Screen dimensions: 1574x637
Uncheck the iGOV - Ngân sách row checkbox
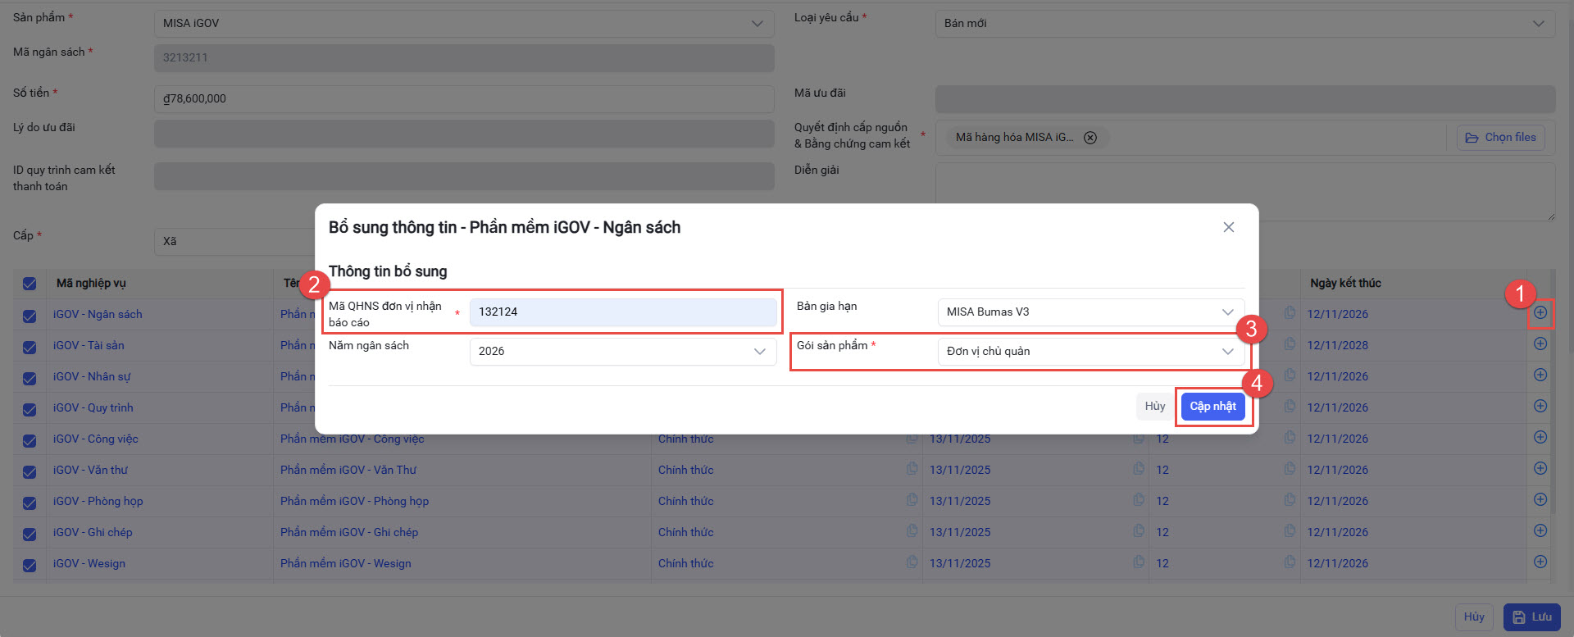(x=30, y=316)
